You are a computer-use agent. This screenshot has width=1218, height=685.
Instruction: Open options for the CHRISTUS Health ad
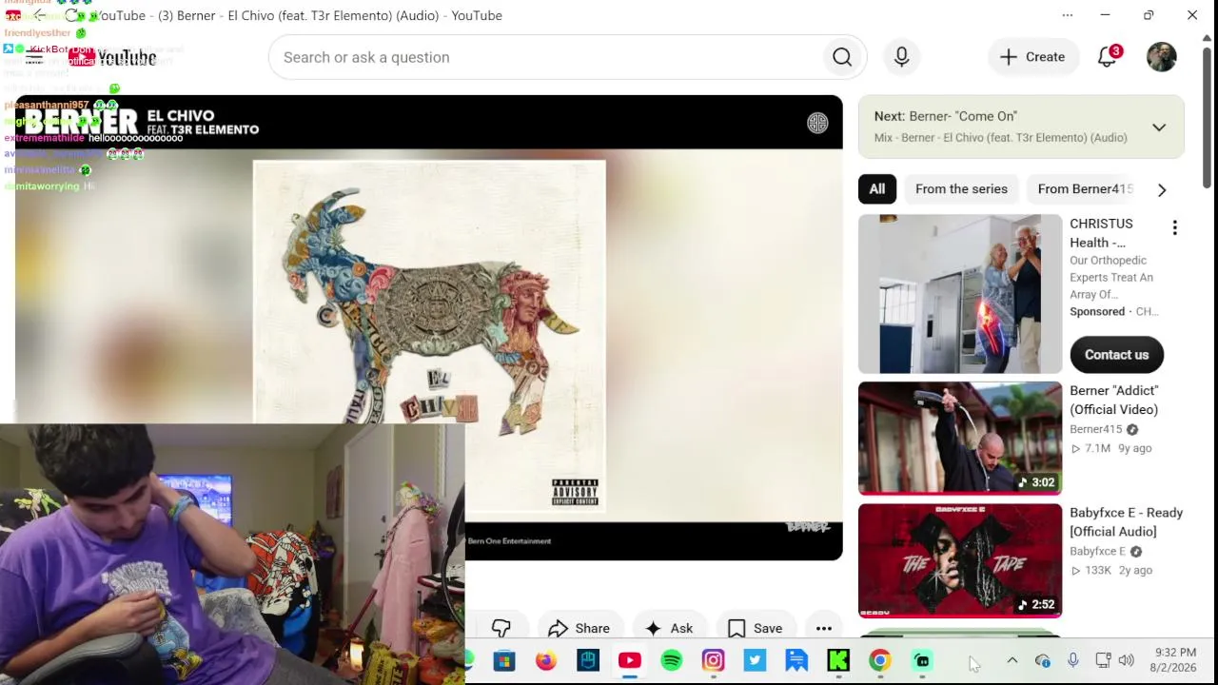(1174, 227)
